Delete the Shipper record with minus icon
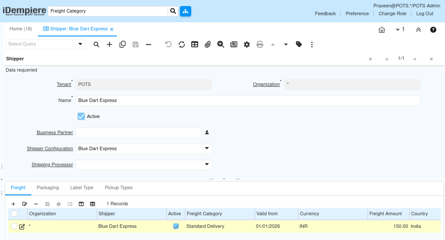445x240 pixels. [149, 45]
